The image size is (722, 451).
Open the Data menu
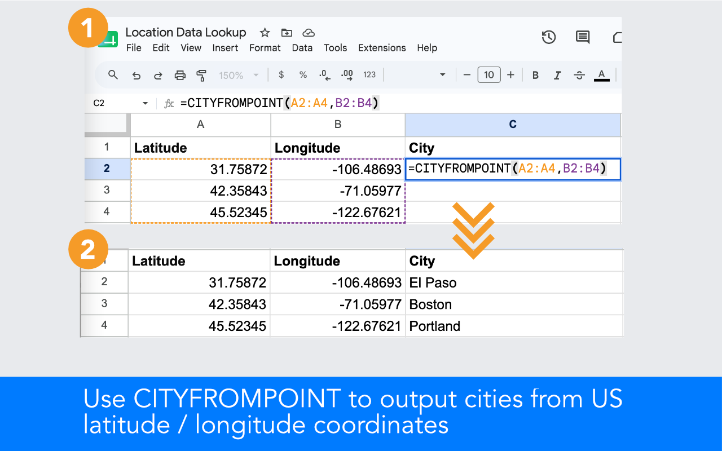302,48
